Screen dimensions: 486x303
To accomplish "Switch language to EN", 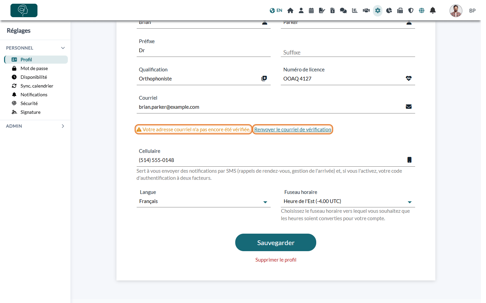I will coord(276,10).
